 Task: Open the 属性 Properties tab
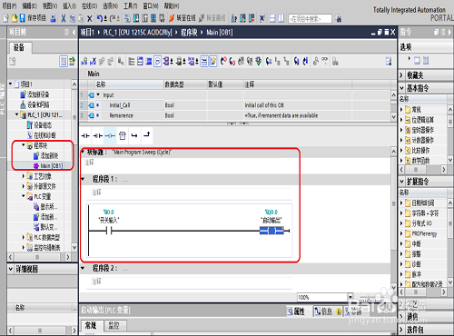296,311
